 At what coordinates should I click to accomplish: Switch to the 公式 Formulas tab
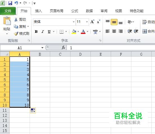point(75,11)
